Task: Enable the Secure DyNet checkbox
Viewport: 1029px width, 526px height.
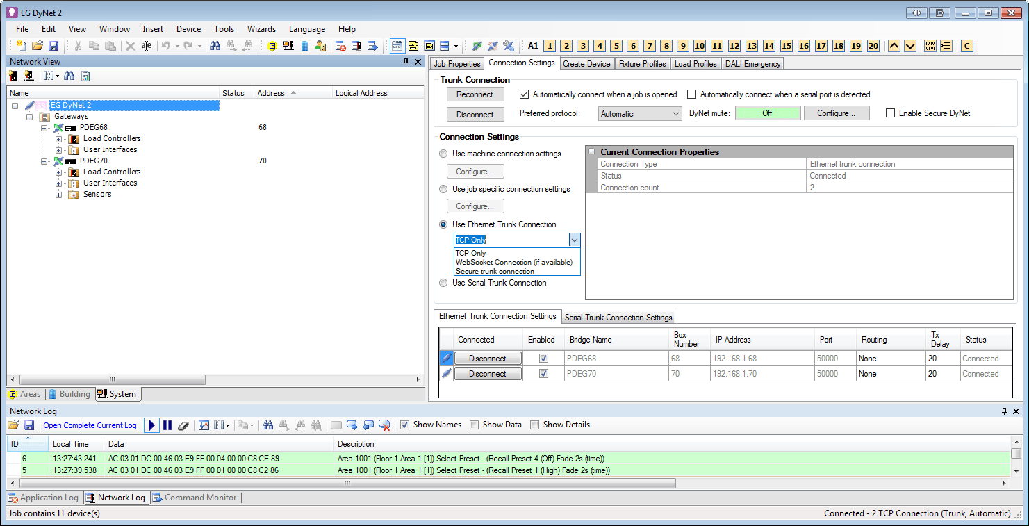Action: (891, 113)
